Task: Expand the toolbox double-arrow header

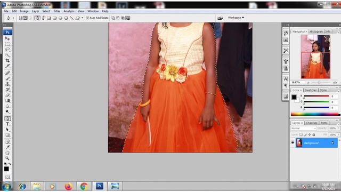Action: point(4,25)
